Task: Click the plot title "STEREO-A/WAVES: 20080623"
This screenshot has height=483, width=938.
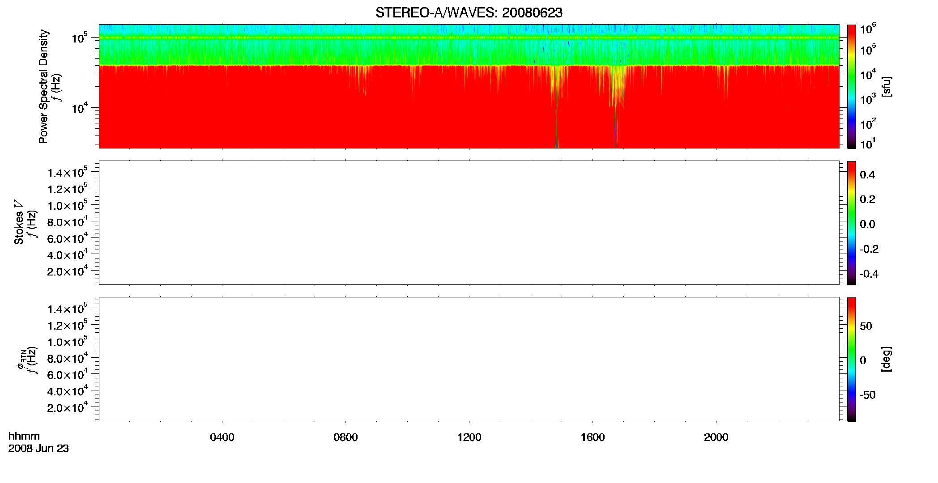Action: click(x=469, y=13)
